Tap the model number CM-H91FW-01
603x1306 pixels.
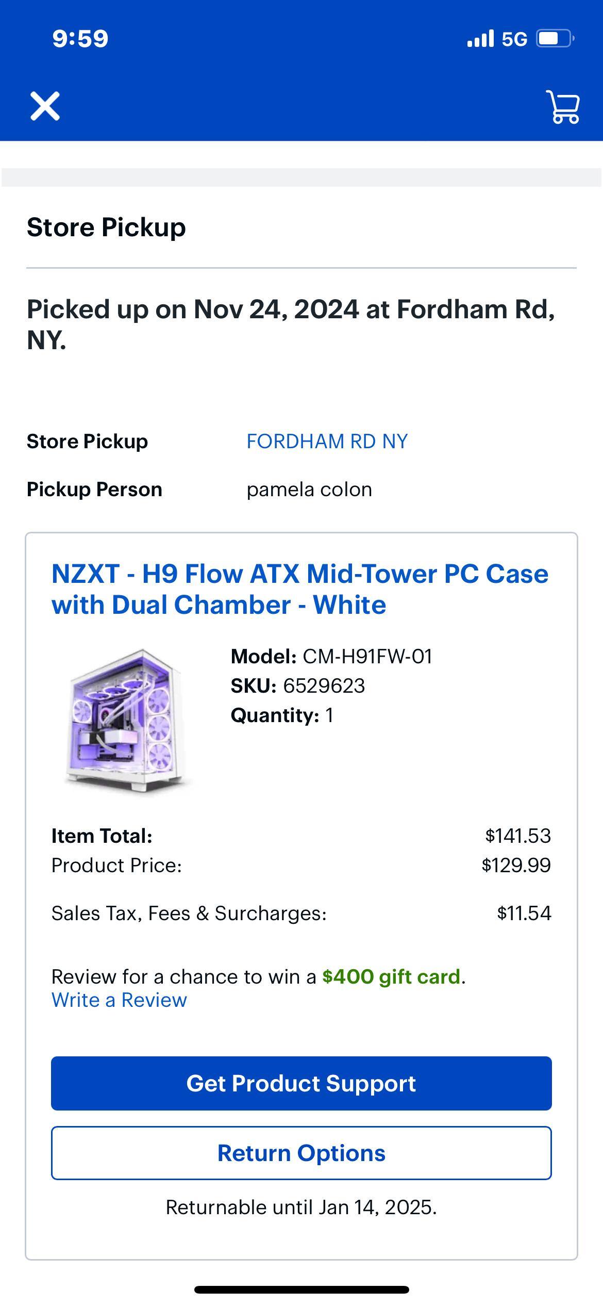(x=367, y=657)
